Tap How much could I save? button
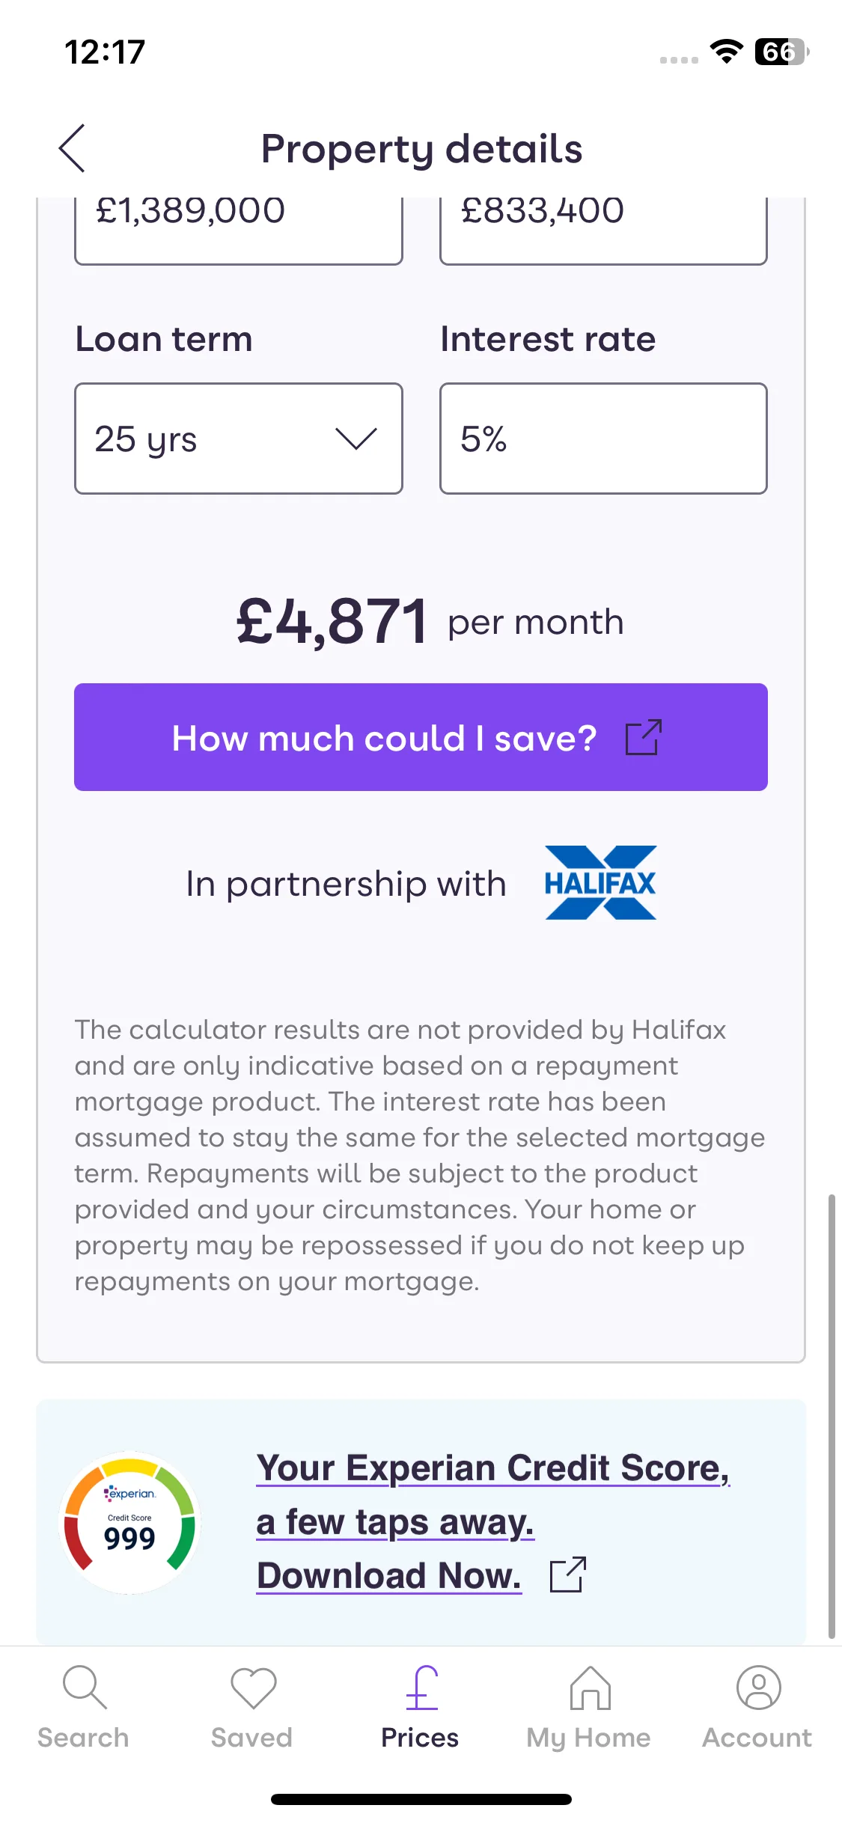The height and width of the screenshot is (1823, 842). point(421,737)
